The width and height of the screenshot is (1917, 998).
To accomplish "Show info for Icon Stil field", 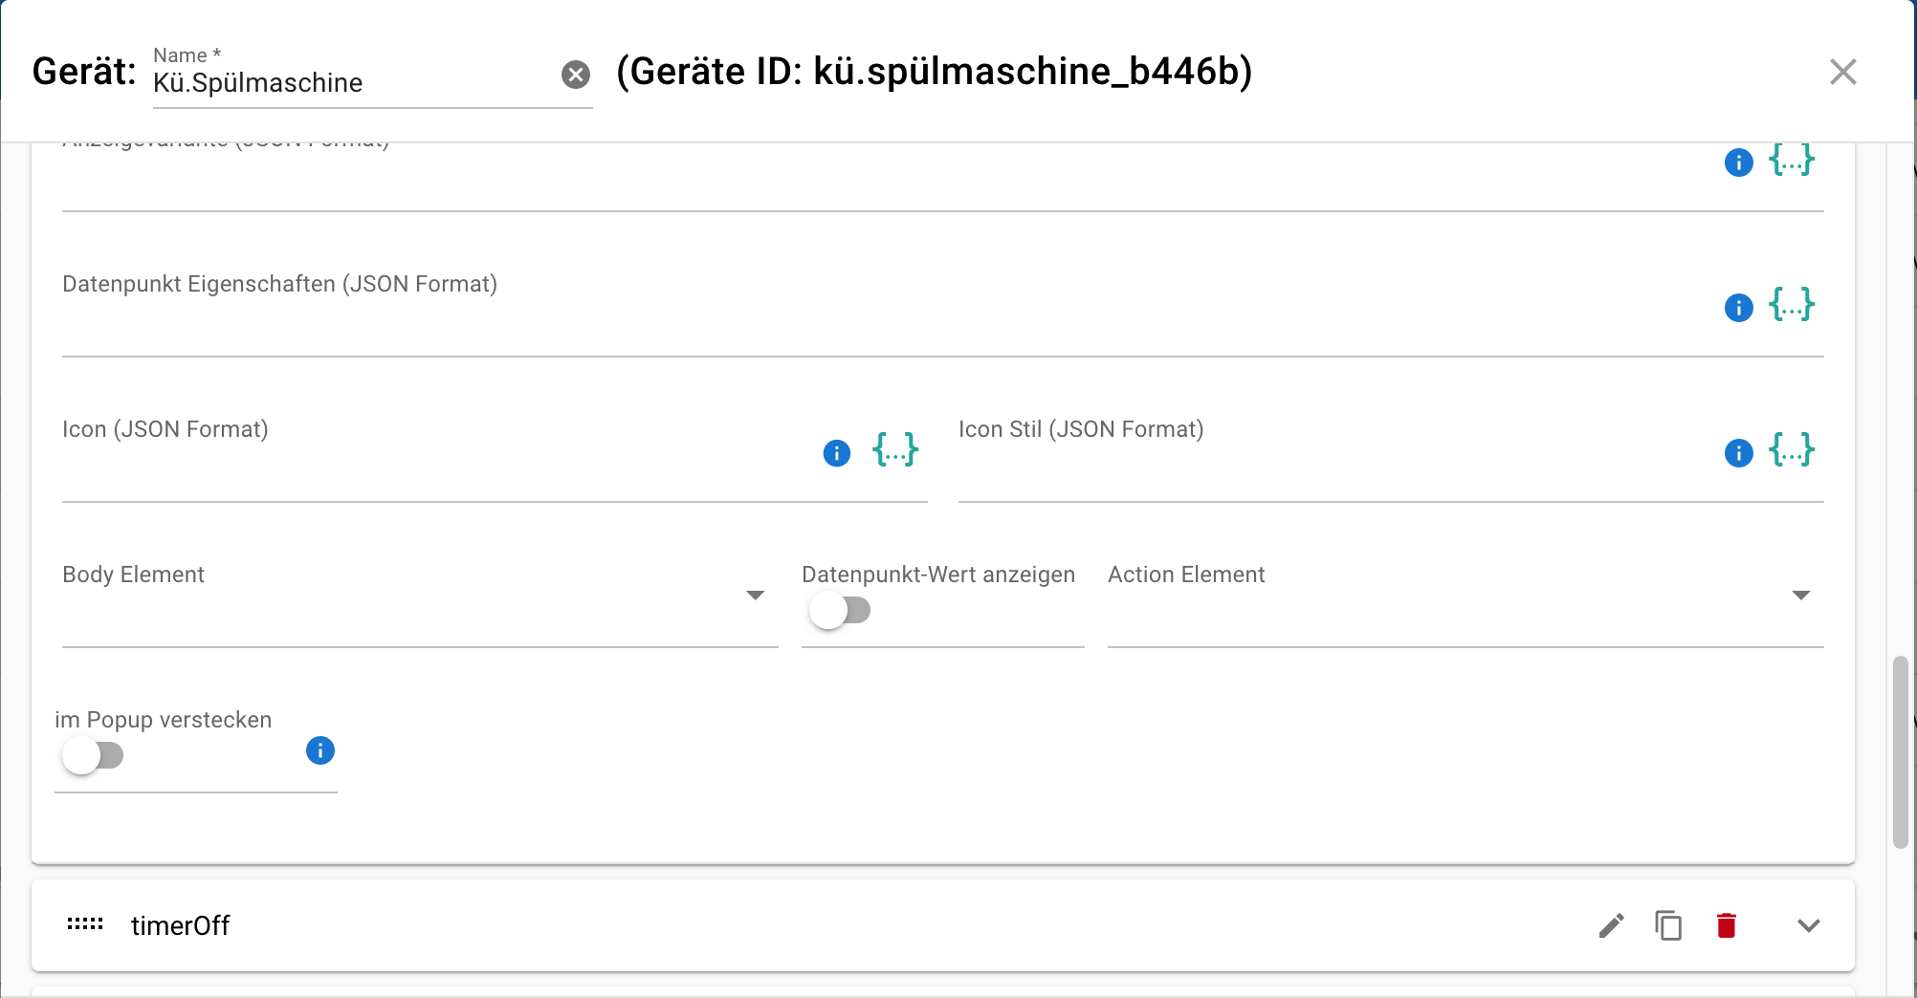I will [1738, 453].
